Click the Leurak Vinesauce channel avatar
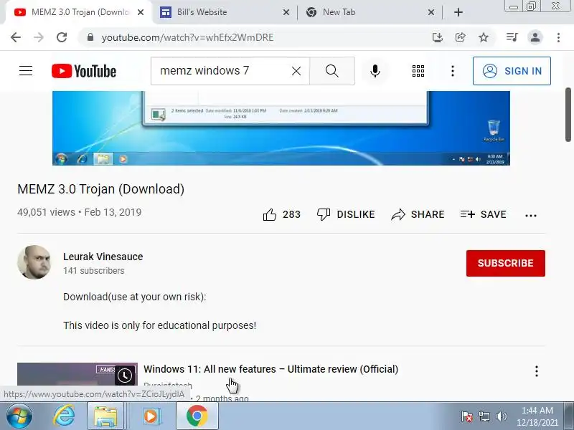Screen dimensions: 574x430 click(34, 262)
